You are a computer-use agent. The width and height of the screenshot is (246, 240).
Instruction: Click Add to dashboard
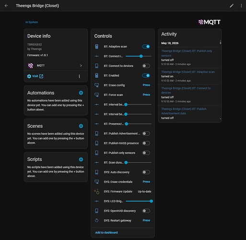pyautogui.click(x=106, y=232)
